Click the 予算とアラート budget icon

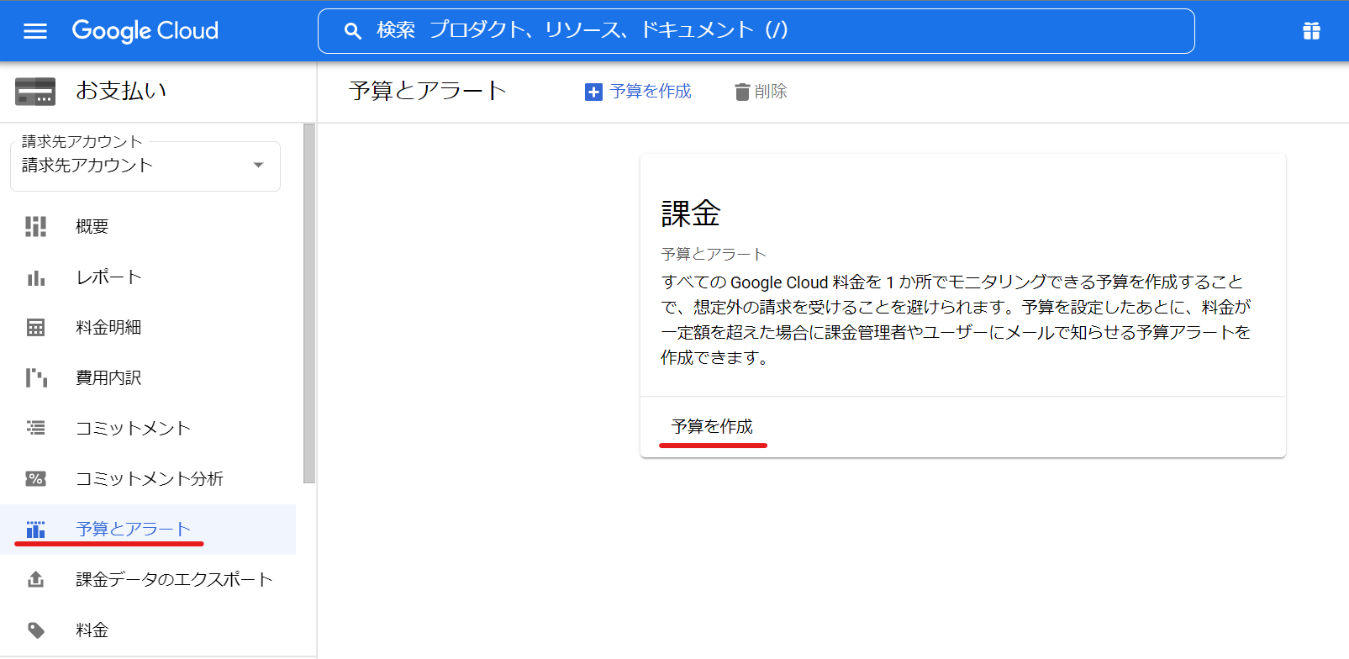(35, 529)
